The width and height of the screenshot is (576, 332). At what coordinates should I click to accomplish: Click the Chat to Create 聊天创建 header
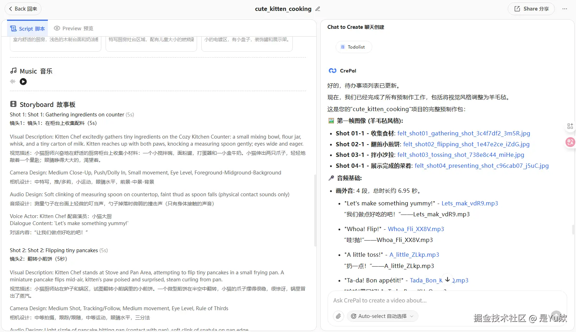point(356,27)
